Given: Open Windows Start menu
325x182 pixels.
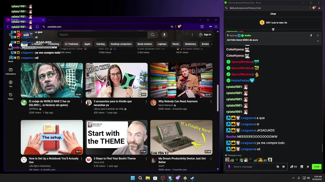Looking at the screenshot, I should click(133, 178).
